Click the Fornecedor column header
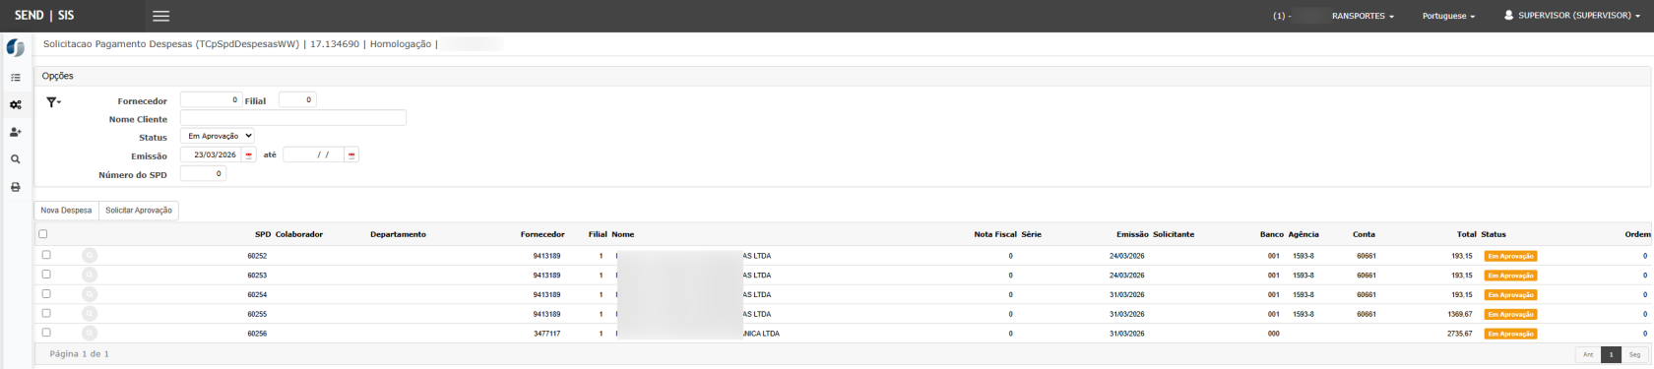 pyautogui.click(x=542, y=235)
